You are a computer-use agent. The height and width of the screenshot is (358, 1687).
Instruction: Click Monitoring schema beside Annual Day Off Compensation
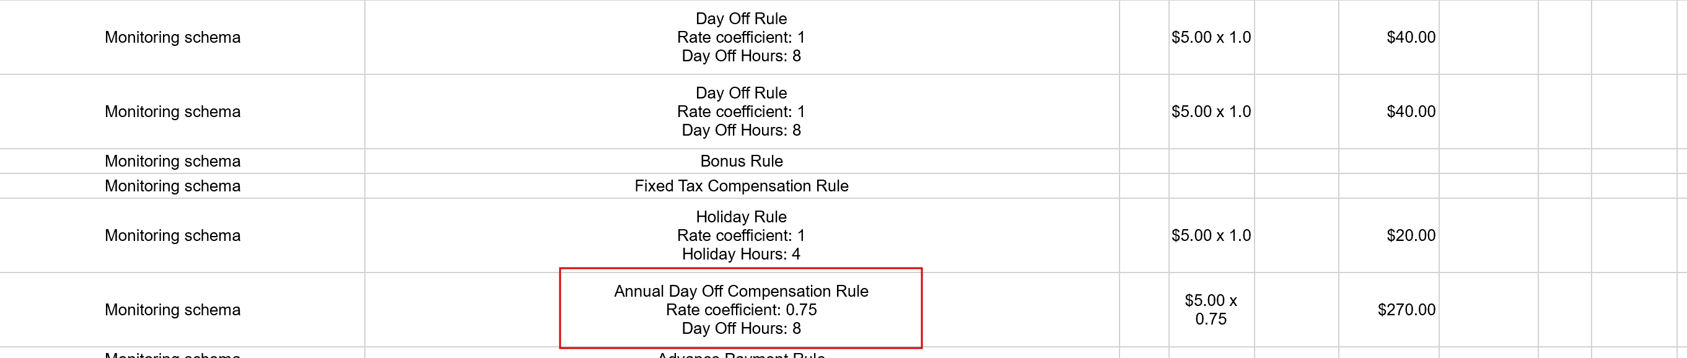(x=172, y=310)
